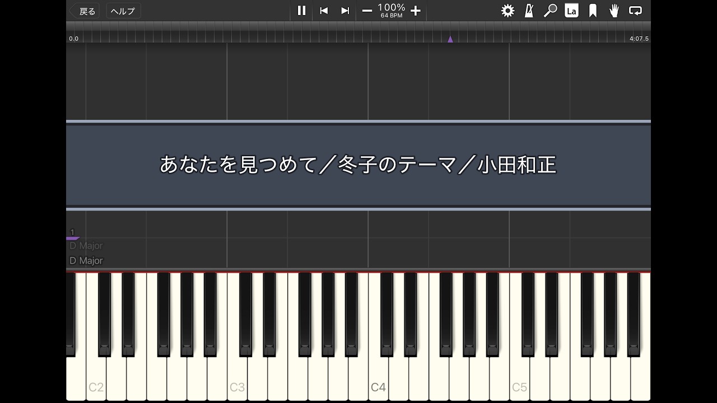Screen dimensions: 717x403
Task: Click the purple playhead marker on timeline
Action: 450,39
